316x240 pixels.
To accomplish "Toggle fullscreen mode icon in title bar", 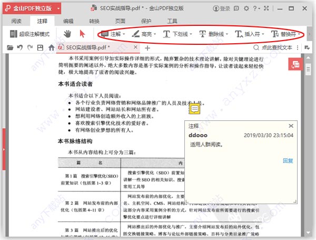I will tap(266, 8).
